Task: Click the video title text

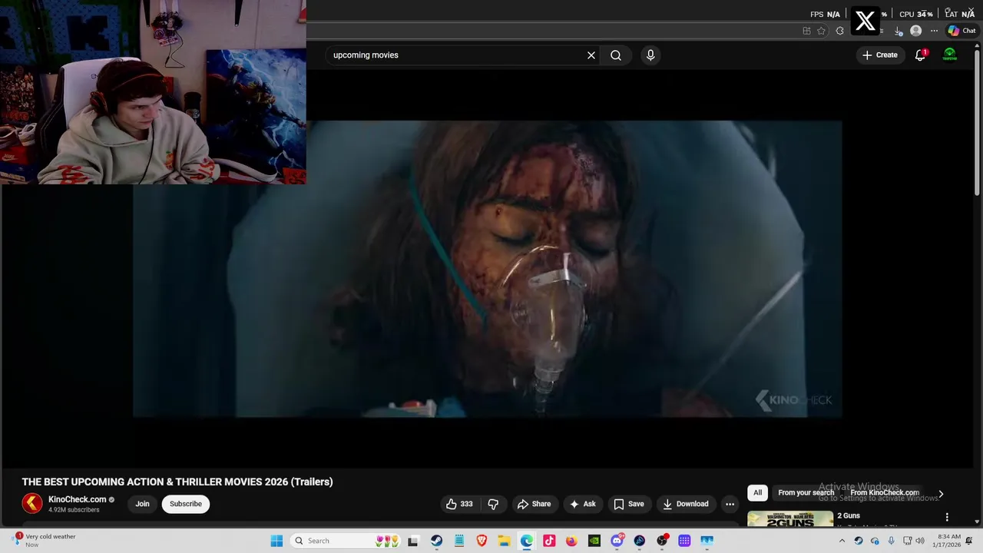Action: click(177, 482)
